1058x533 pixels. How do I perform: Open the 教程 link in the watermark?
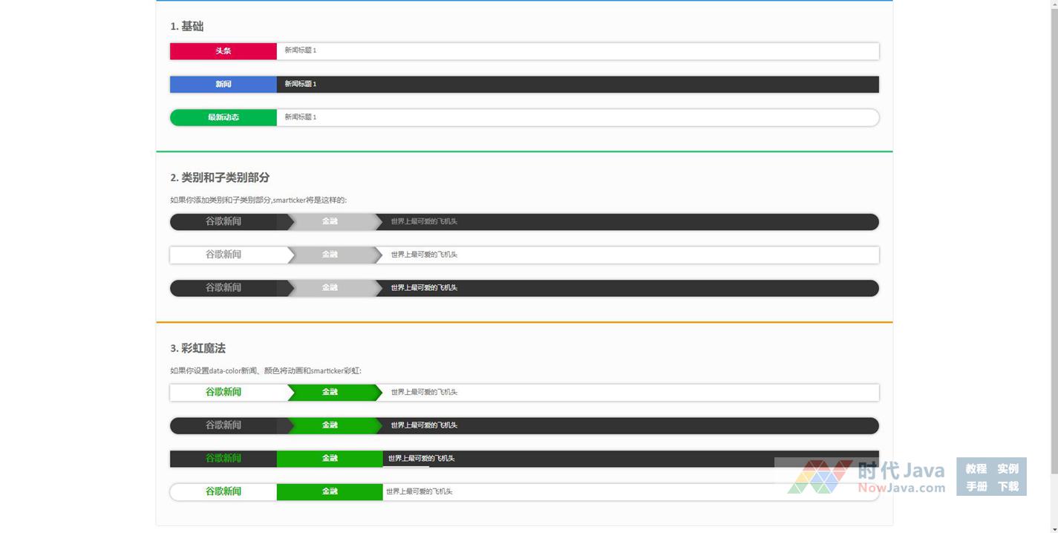pyautogui.click(x=976, y=469)
